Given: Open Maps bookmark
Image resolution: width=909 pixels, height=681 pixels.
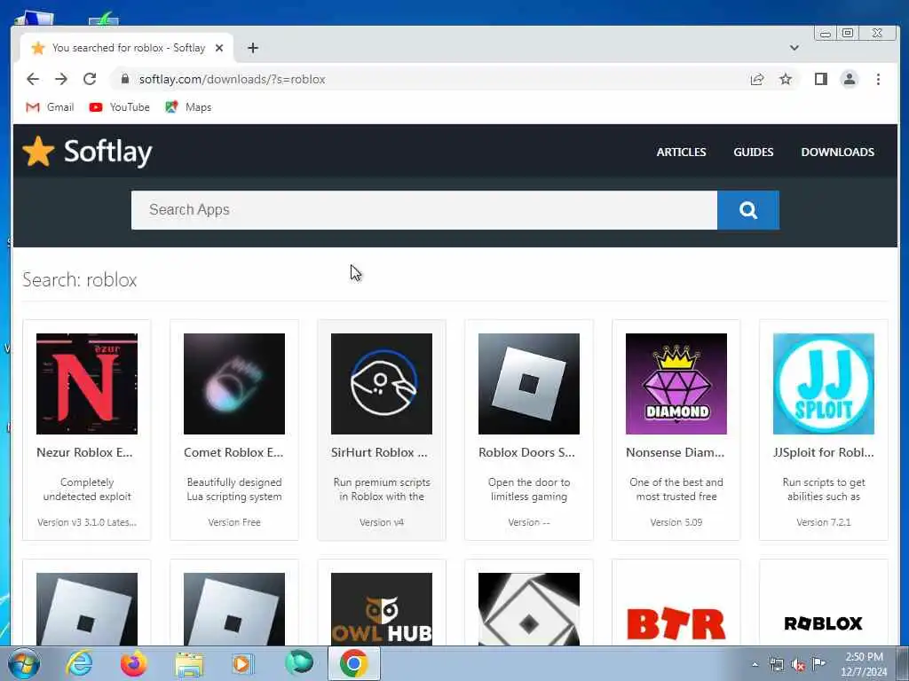Looking at the screenshot, I should [188, 107].
